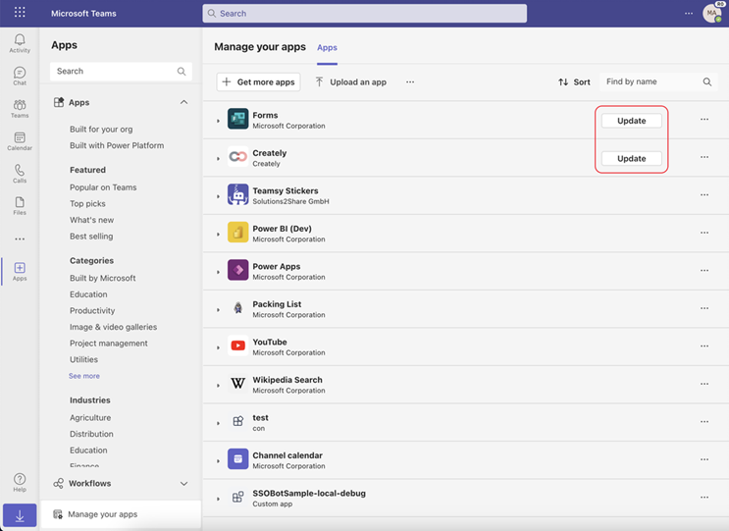
Task: Click the download desktop app button
Action: pyautogui.click(x=20, y=515)
